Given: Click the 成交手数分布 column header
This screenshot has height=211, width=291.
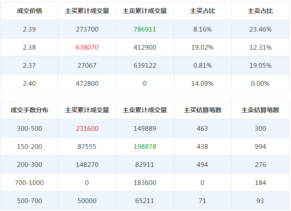Looking at the screenshot, I should click(x=29, y=110).
